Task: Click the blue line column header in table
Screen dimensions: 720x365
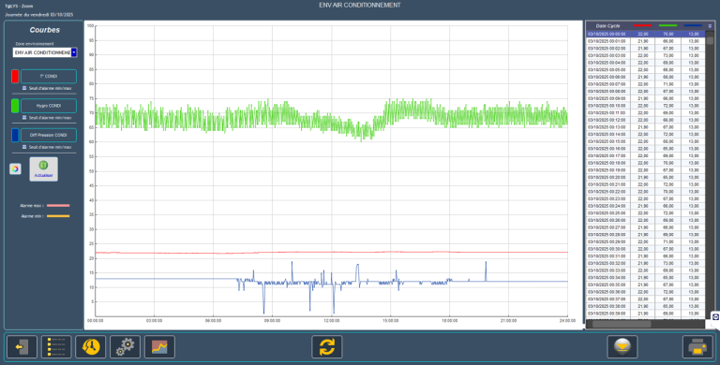Action: click(693, 26)
